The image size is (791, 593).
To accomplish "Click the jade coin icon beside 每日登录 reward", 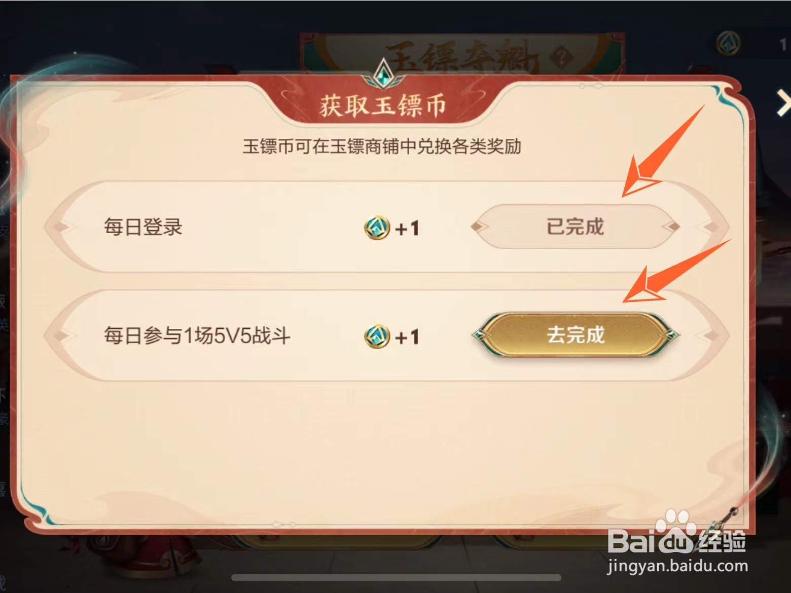I will (x=377, y=228).
